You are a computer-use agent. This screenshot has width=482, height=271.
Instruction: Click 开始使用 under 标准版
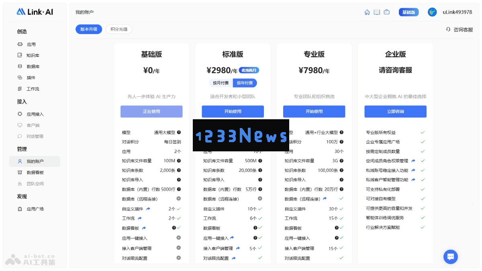(233, 112)
